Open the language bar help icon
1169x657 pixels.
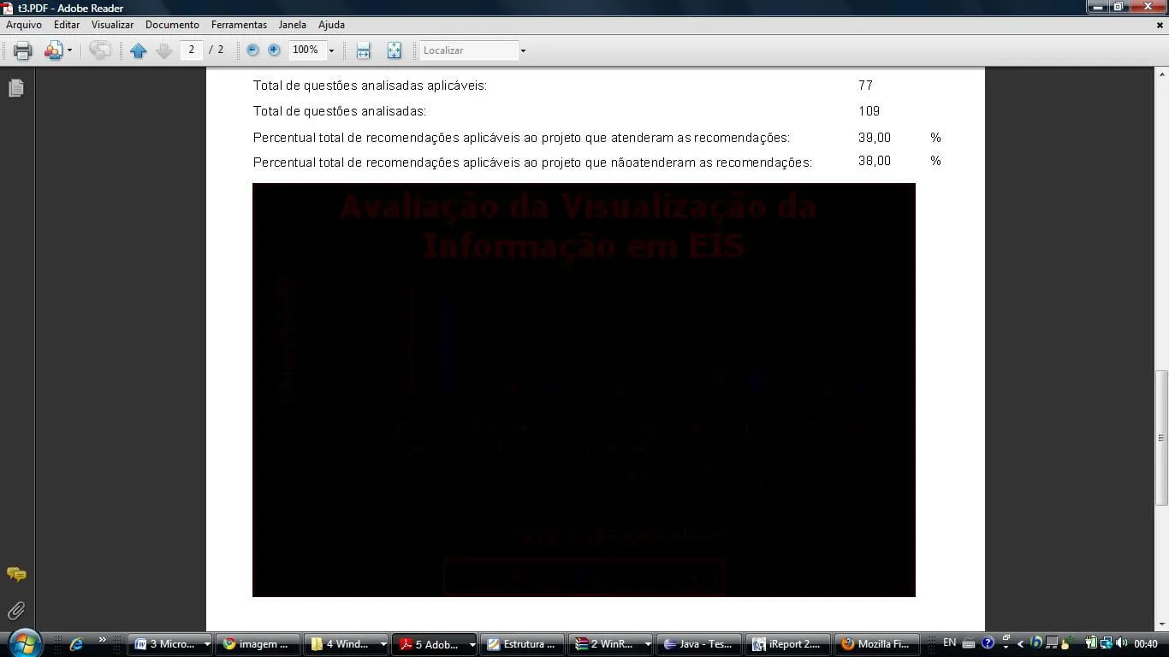pyautogui.click(x=988, y=643)
